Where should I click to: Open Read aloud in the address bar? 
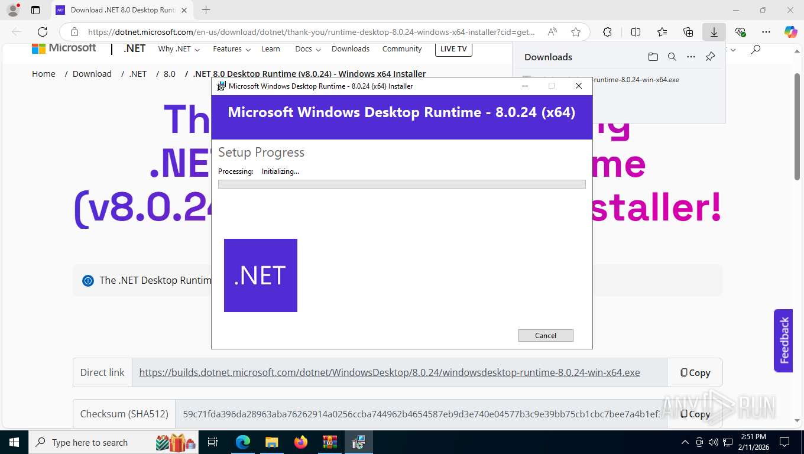click(552, 32)
